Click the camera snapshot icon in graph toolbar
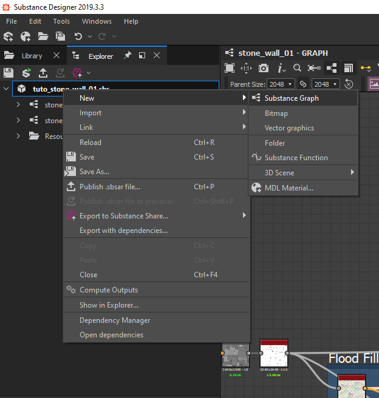The height and width of the screenshot is (398, 379). (x=264, y=68)
